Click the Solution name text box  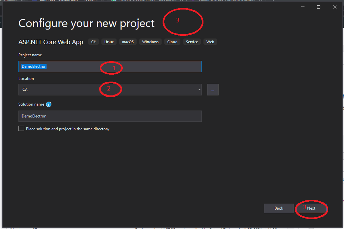(110, 116)
